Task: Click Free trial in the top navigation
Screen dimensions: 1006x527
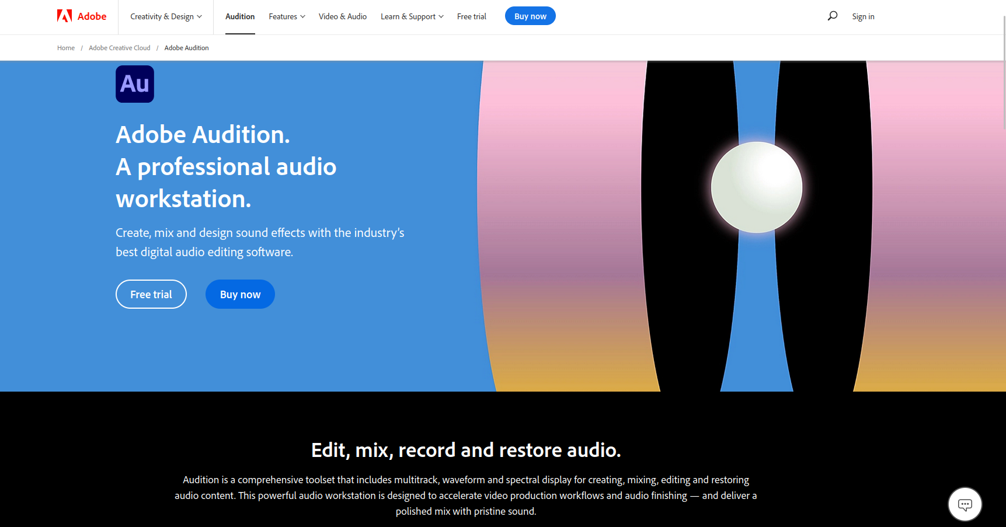Action: tap(472, 16)
